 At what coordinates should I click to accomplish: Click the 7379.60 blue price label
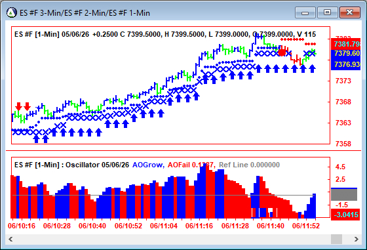pyautogui.click(x=346, y=53)
